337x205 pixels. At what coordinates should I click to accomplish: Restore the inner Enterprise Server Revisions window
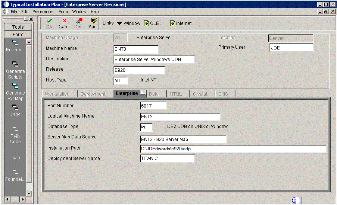326,12
